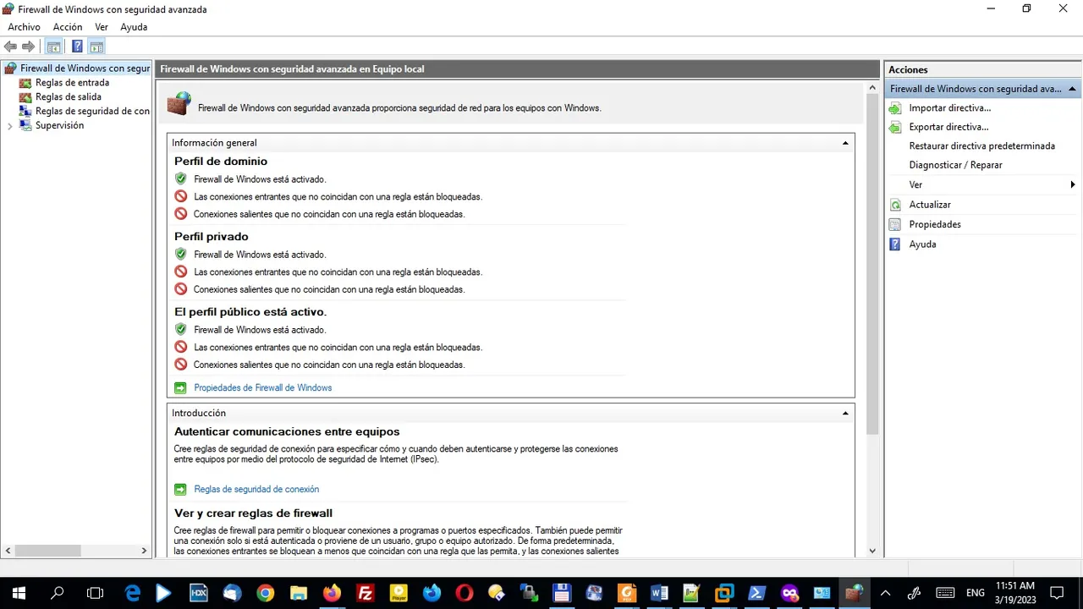
Task: Click Exportar directiva in Acciones pane
Action: click(x=948, y=127)
